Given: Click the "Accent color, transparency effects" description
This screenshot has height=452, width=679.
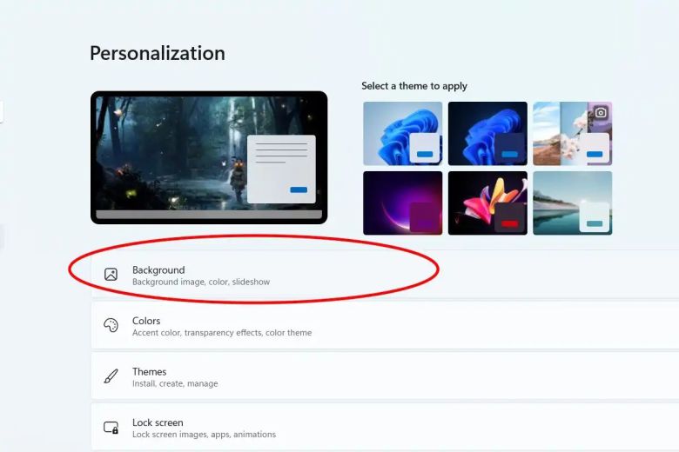Looking at the screenshot, I should (x=221, y=333).
